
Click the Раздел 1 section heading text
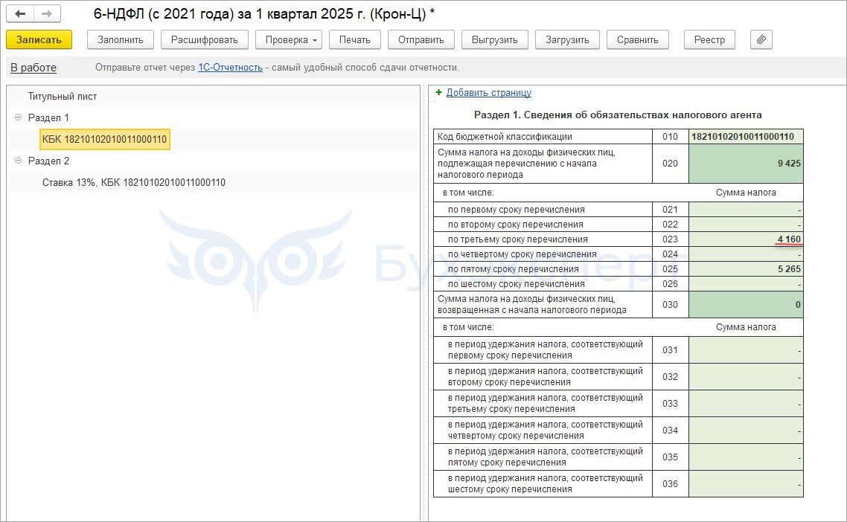click(x=618, y=115)
